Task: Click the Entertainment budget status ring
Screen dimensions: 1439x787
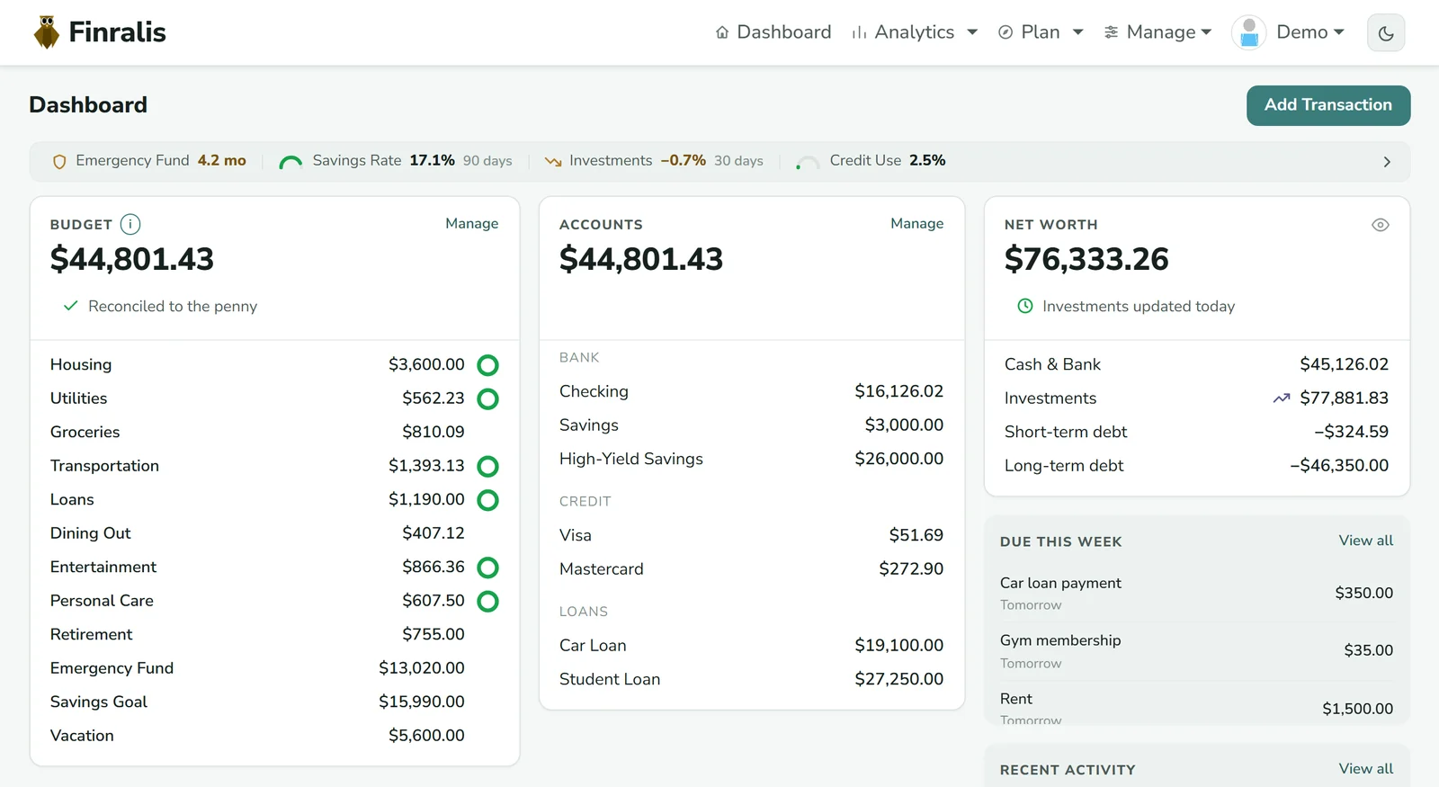Action: 487,568
